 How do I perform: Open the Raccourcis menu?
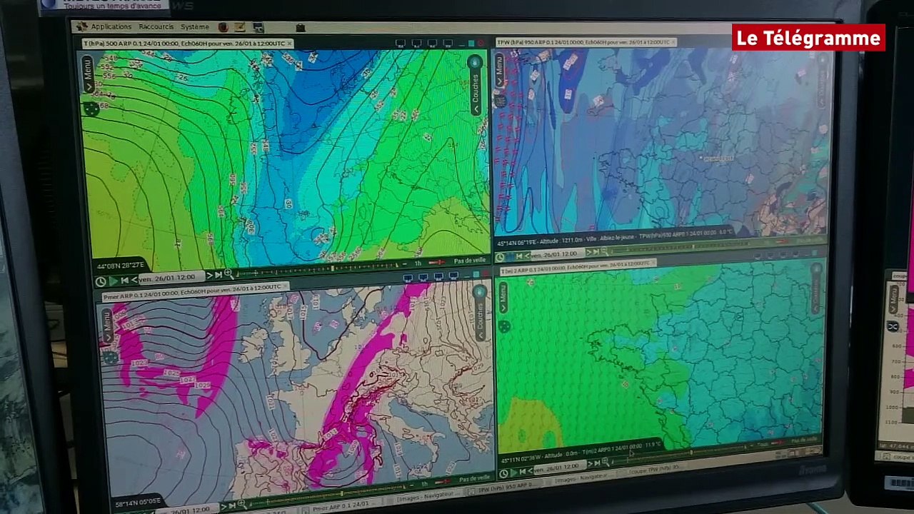(x=156, y=26)
